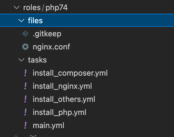Click the git icon beside .gitkeep

[25, 34]
